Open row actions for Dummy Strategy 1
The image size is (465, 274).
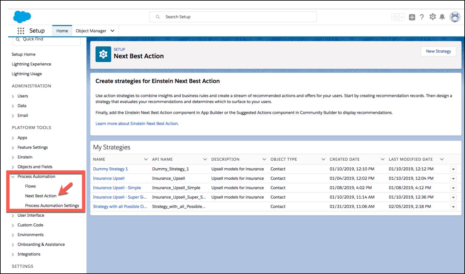[453, 169]
